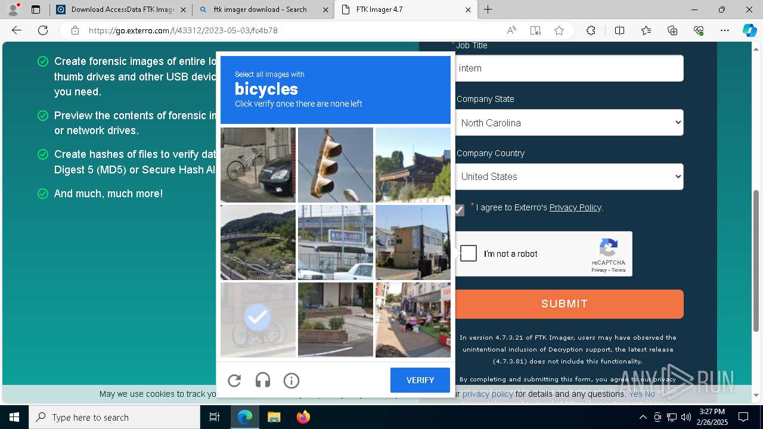The image size is (763, 429).
Task: Open Microsoft Edge from taskbar
Action: tap(245, 417)
